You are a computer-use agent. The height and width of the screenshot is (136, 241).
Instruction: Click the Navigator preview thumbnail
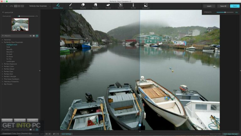(20, 25)
